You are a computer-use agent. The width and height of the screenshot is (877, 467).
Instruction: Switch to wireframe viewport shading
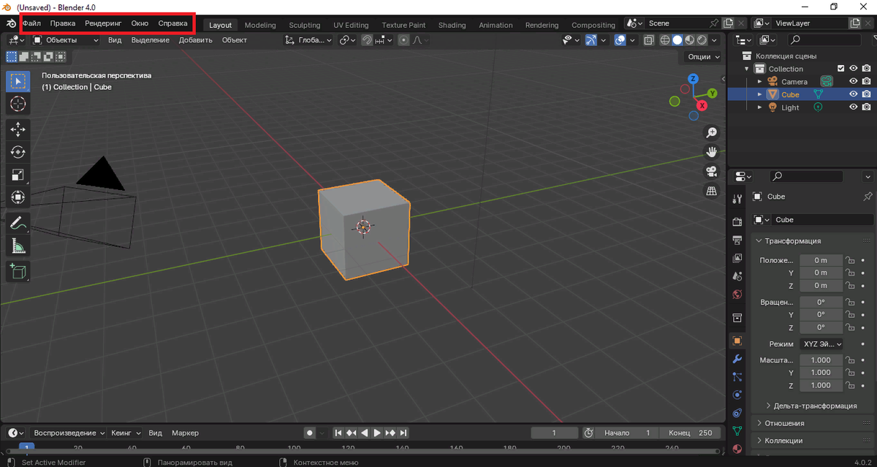(665, 40)
